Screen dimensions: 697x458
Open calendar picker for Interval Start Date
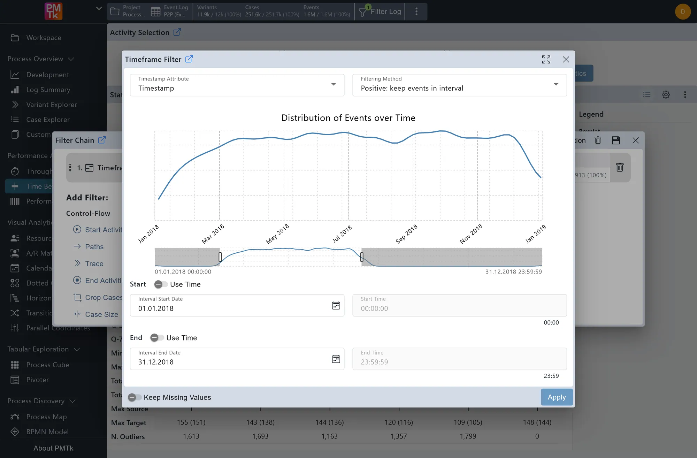click(x=336, y=305)
